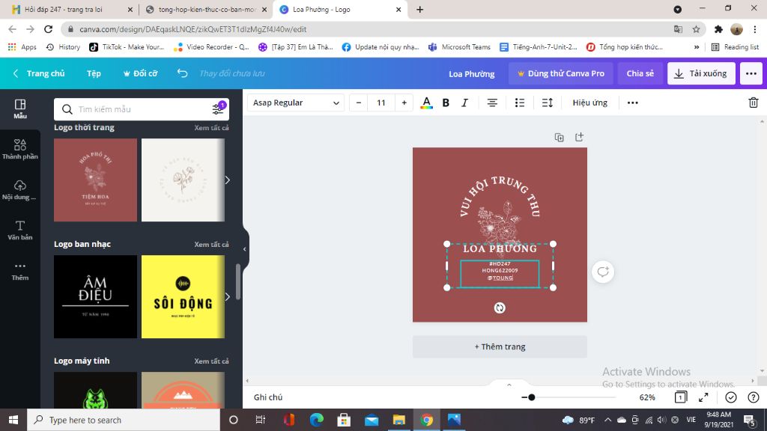Show hidden system tray icons
Image resolution: width=767 pixels, height=431 pixels.
tap(607, 420)
